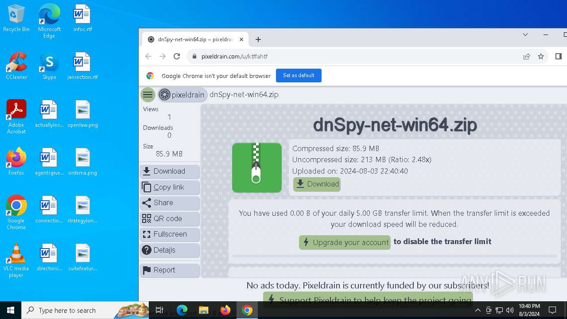Open the notification center

(x=552, y=310)
